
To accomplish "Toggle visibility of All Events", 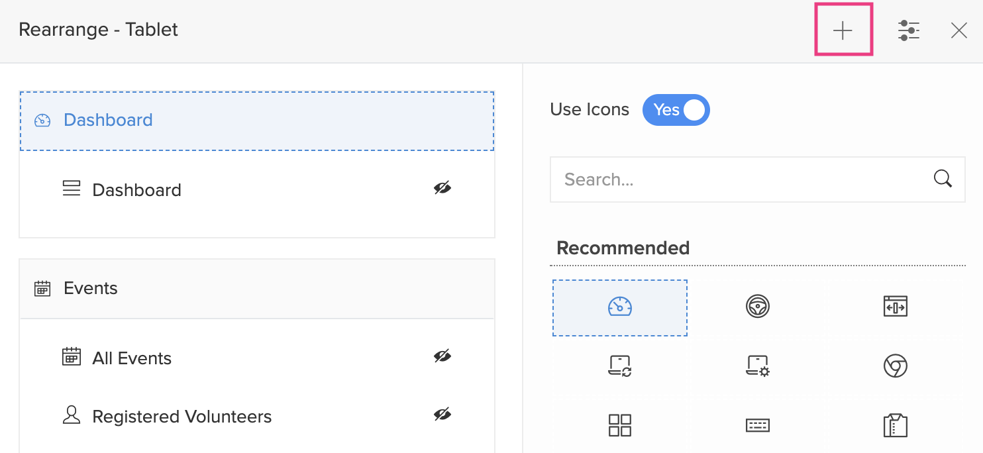I will tap(442, 357).
